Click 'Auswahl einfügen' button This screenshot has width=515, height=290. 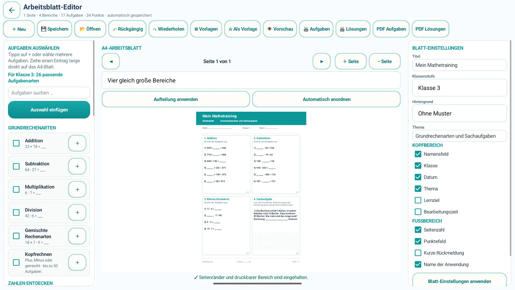pyautogui.click(x=49, y=110)
